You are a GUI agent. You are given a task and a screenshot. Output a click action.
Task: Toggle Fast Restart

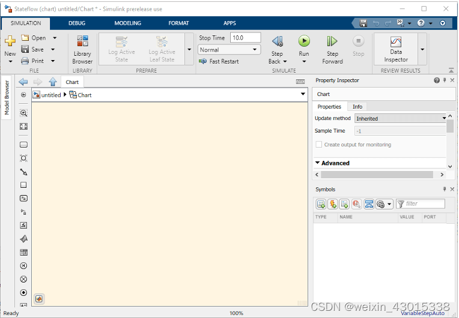coord(219,61)
